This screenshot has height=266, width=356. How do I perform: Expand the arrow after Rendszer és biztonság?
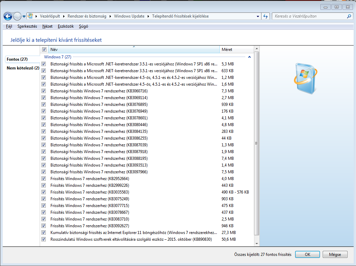110,17
